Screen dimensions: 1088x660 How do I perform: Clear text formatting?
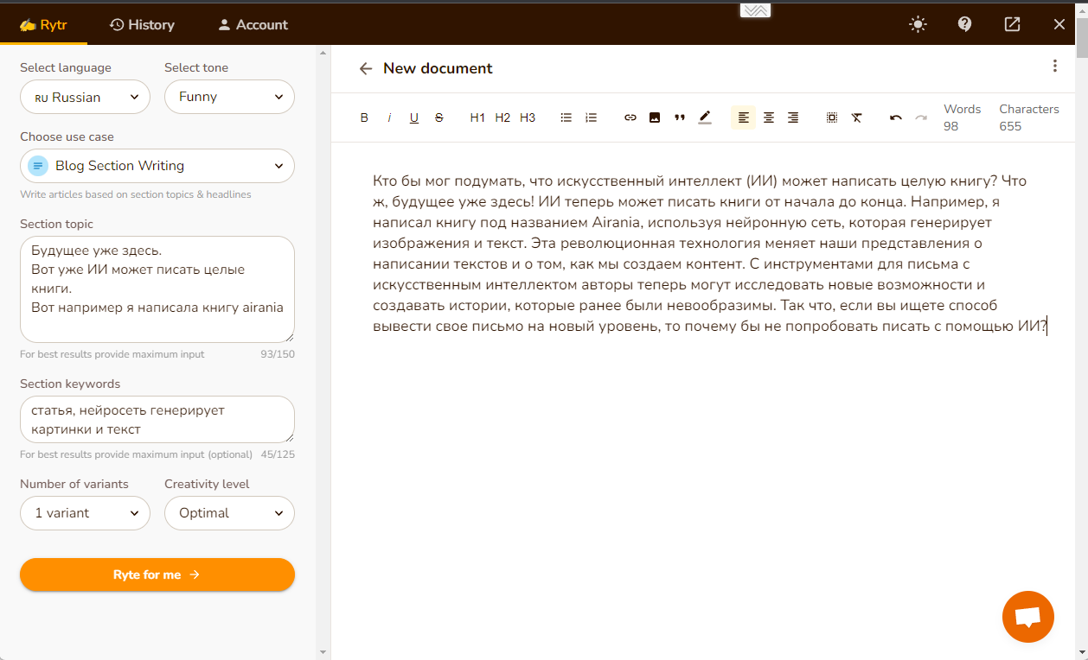click(857, 117)
